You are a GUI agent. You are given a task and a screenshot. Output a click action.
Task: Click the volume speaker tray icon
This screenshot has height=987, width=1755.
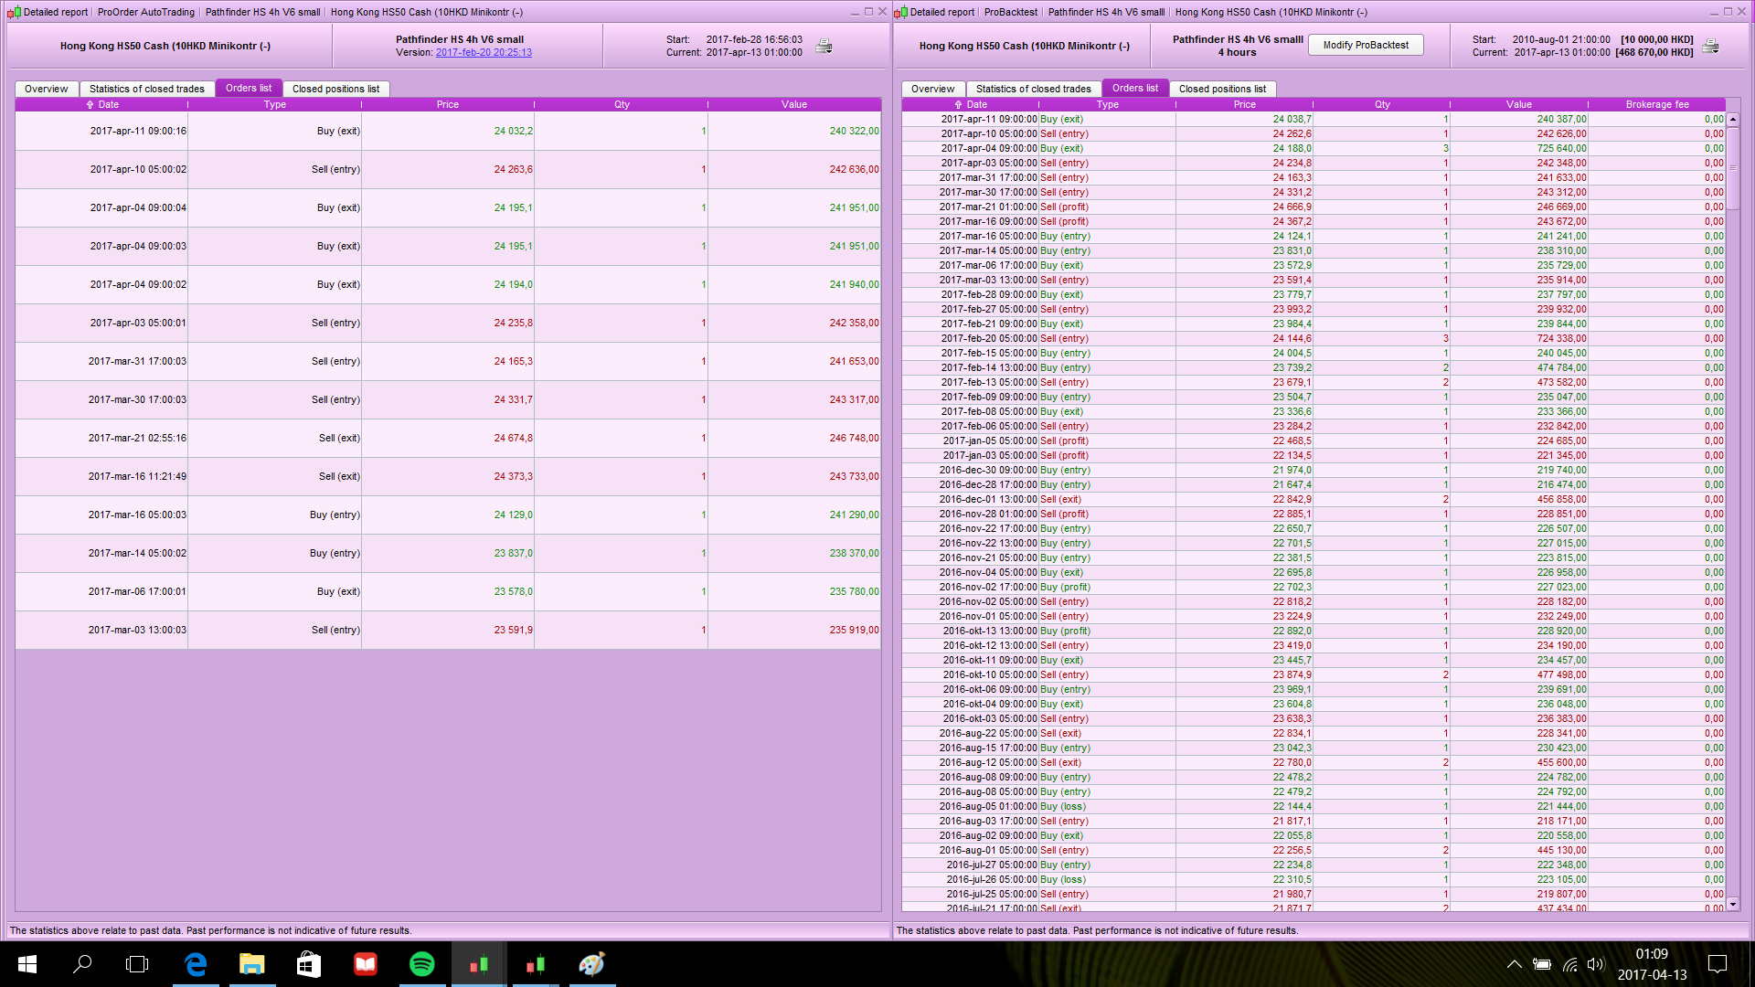tap(1595, 964)
